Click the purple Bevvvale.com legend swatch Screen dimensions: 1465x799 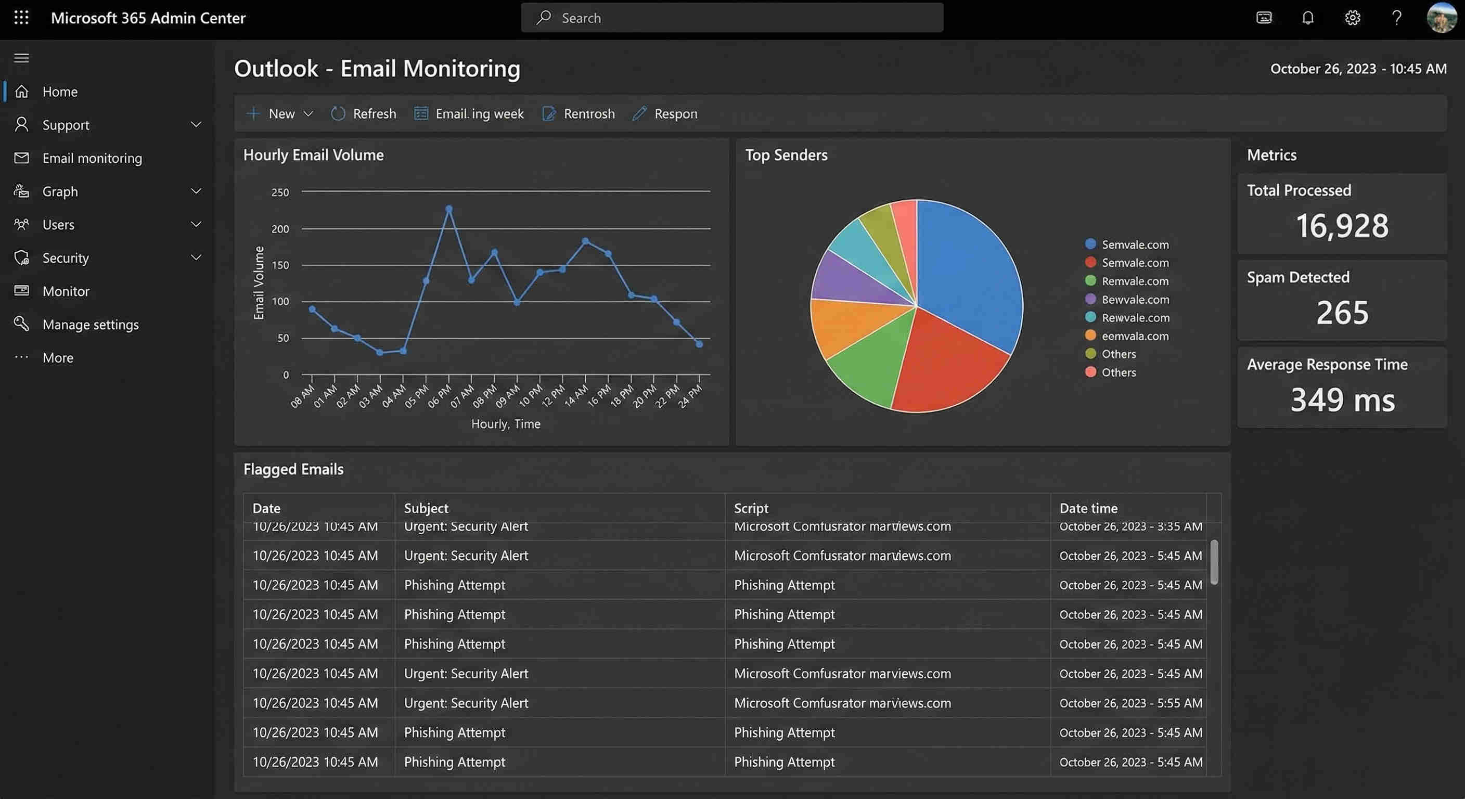click(1090, 299)
